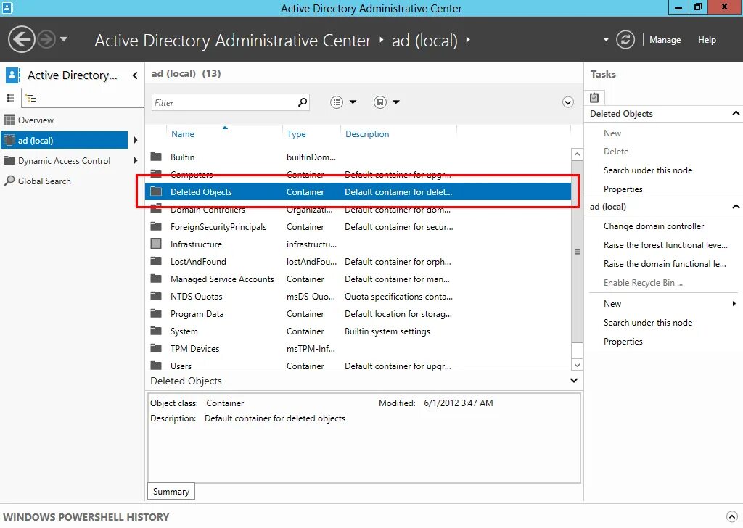Screen dimensions: 743x528
Task: Select Managed Service Accounts row
Action: (x=358, y=279)
